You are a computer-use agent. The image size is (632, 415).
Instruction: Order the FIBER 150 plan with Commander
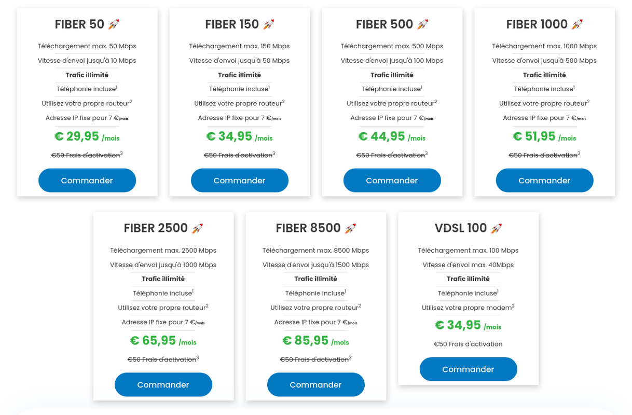pyautogui.click(x=240, y=181)
